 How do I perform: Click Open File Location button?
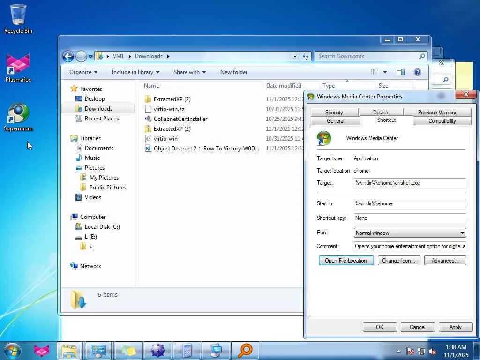(x=346, y=261)
